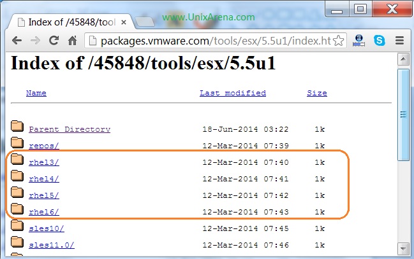Open the rhel5/ folder link

[x=44, y=195]
